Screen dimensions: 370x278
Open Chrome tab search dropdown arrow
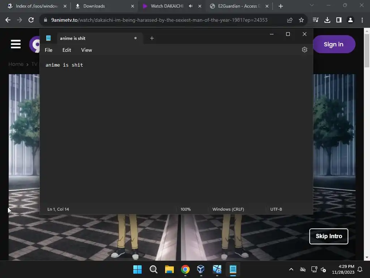312,5
